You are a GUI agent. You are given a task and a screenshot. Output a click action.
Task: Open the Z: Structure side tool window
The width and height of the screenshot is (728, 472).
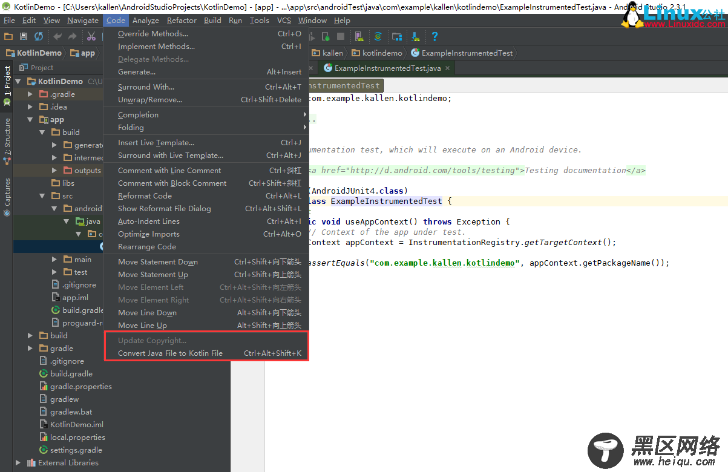(7, 142)
